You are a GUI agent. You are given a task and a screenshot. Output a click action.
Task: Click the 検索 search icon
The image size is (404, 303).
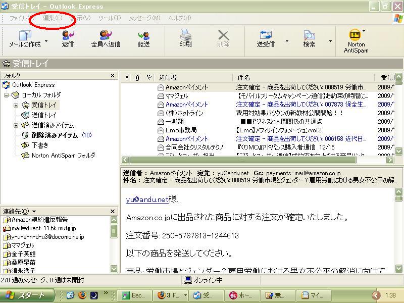(x=309, y=35)
